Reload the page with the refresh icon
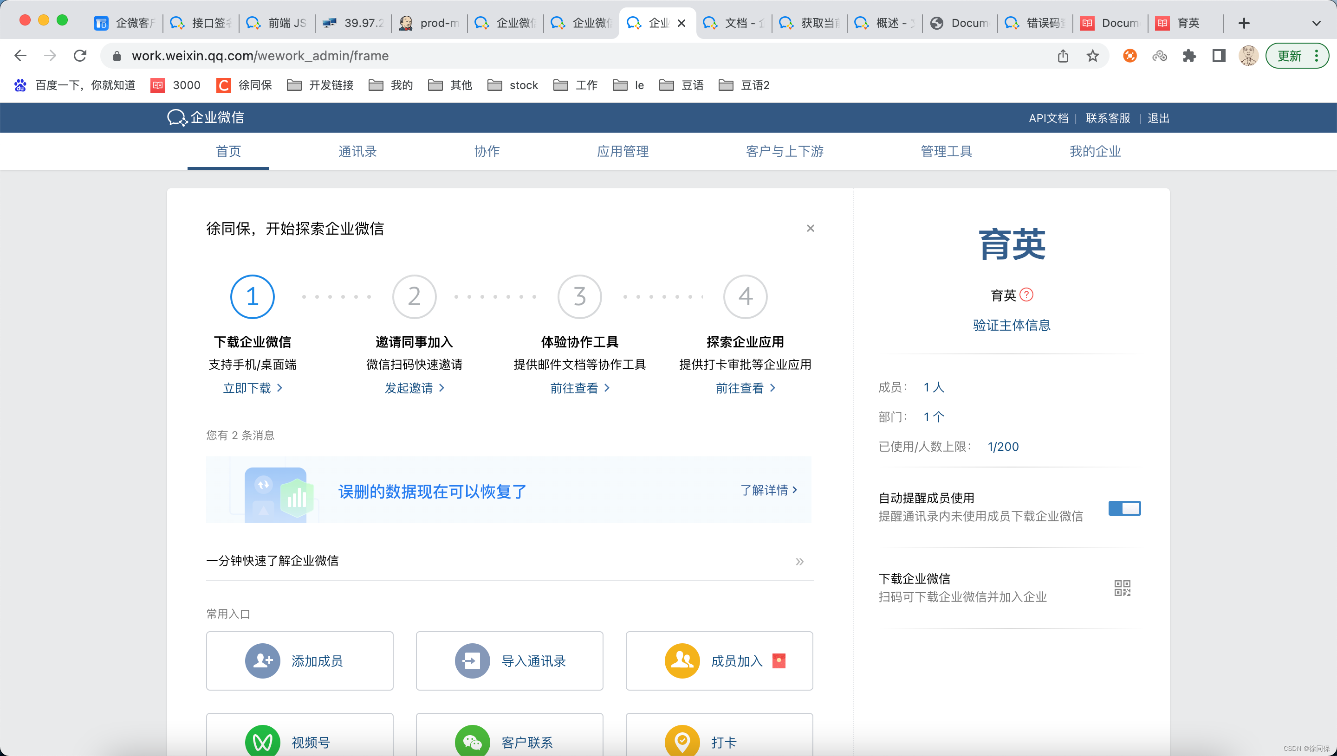1337x756 pixels. coord(79,56)
